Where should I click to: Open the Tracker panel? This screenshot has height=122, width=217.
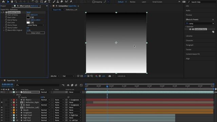189,49
